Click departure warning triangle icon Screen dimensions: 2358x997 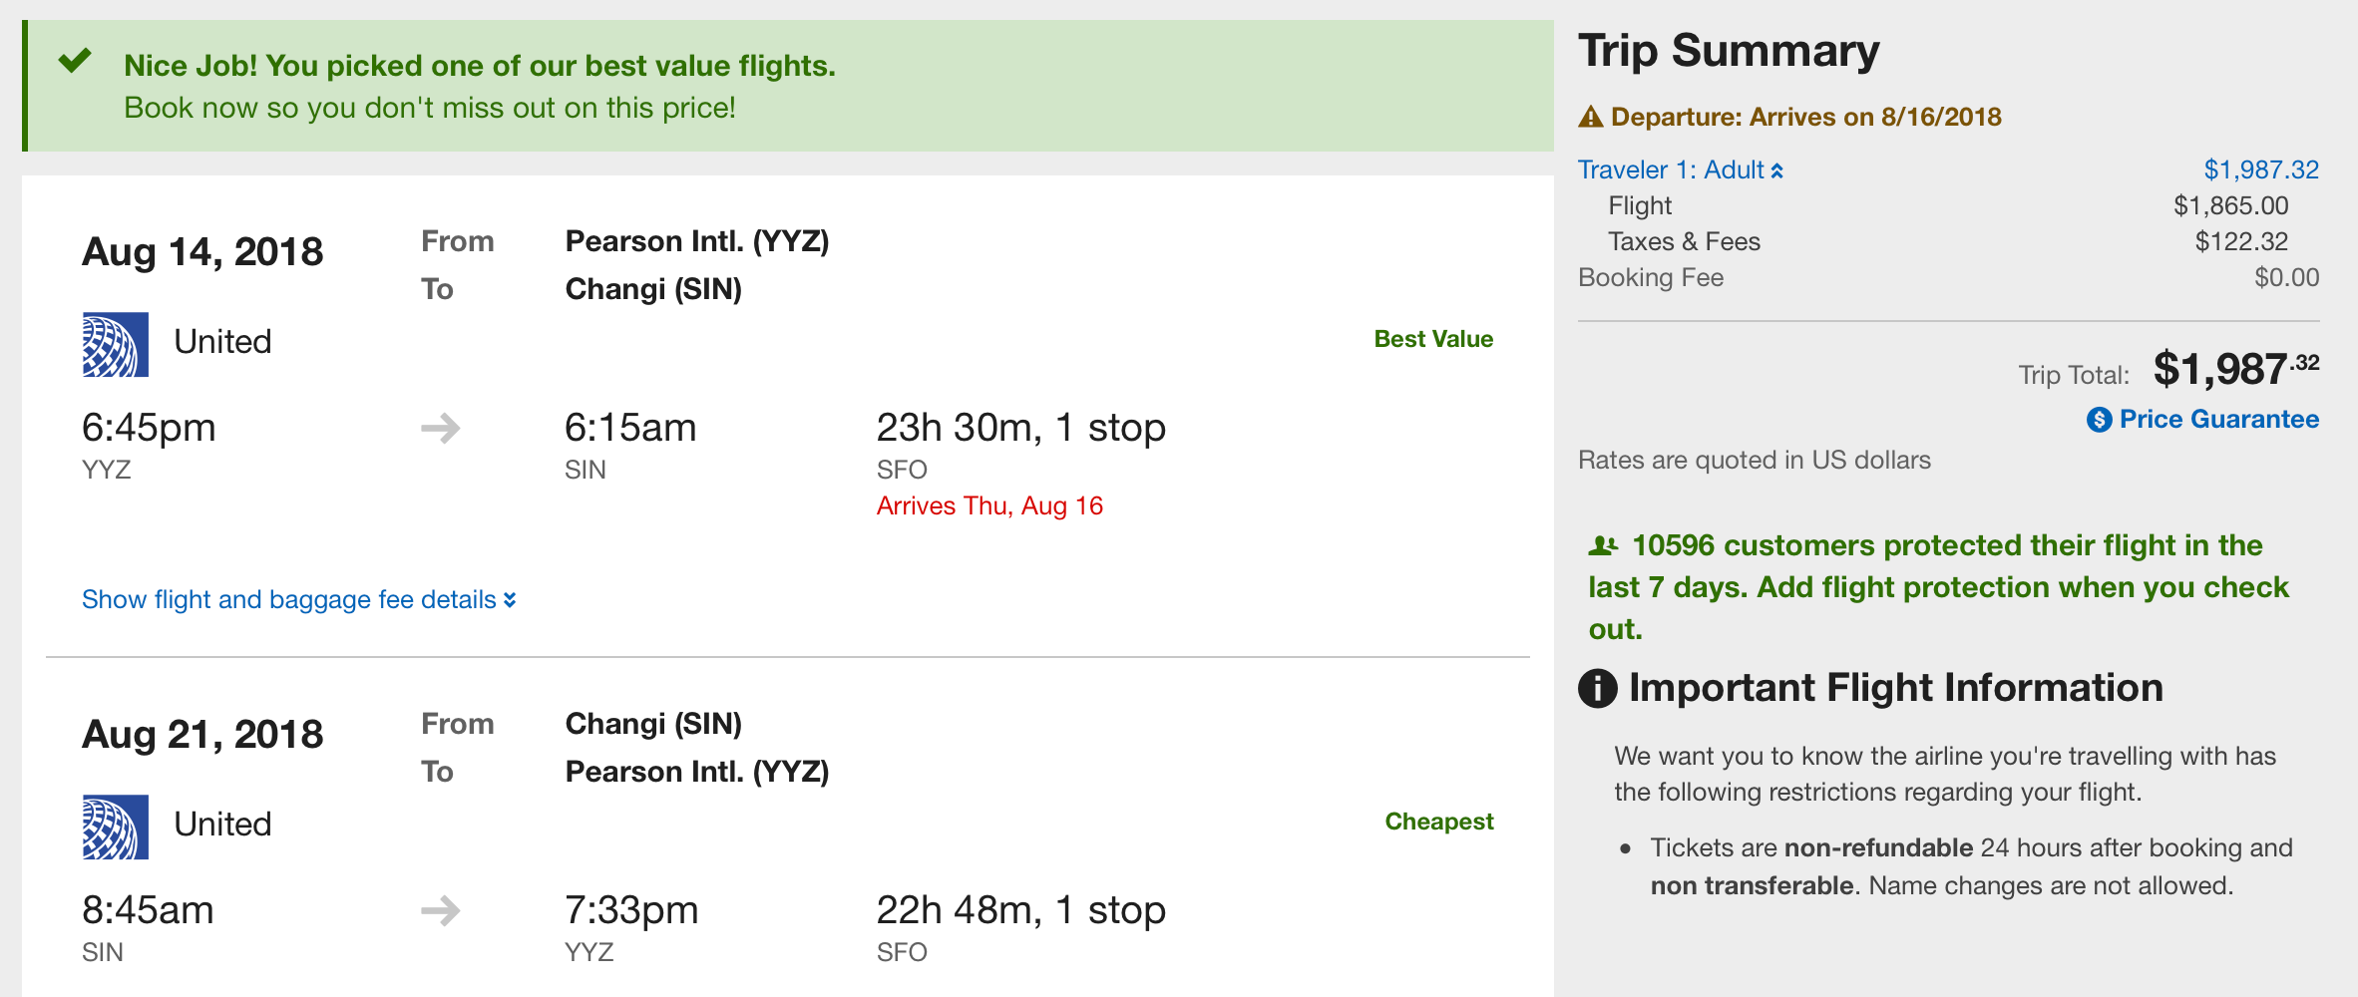tap(1590, 118)
